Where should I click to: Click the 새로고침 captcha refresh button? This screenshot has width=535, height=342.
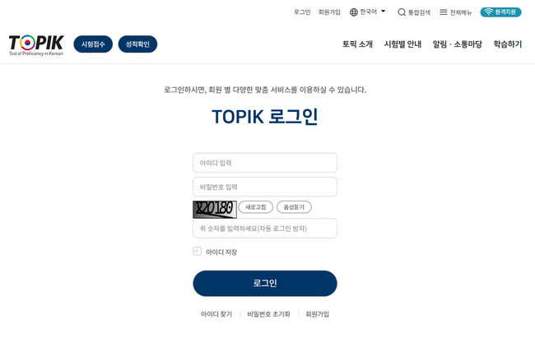point(255,207)
